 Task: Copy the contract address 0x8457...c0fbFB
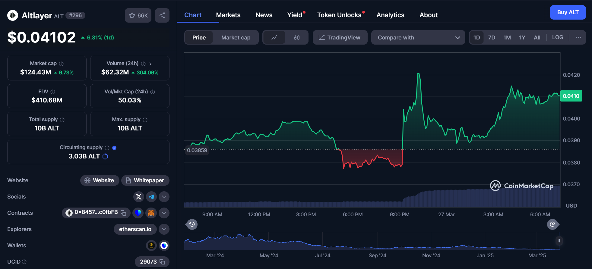coord(123,213)
